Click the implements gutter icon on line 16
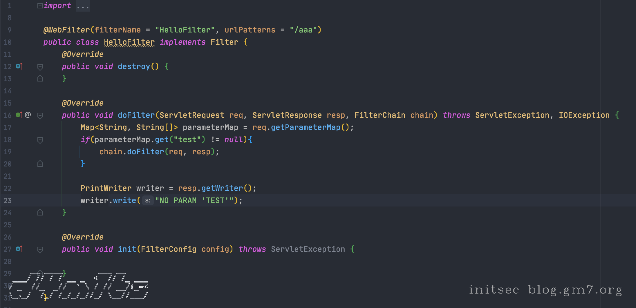Screen dimensions: 636x308 pyautogui.click(x=19, y=115)
